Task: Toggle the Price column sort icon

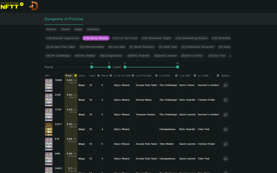Action: [75, 76]
